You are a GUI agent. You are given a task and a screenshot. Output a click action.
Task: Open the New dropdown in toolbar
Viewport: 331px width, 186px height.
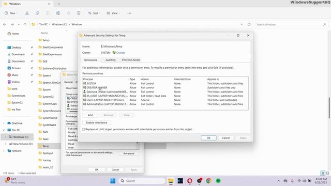click(11, 13)
